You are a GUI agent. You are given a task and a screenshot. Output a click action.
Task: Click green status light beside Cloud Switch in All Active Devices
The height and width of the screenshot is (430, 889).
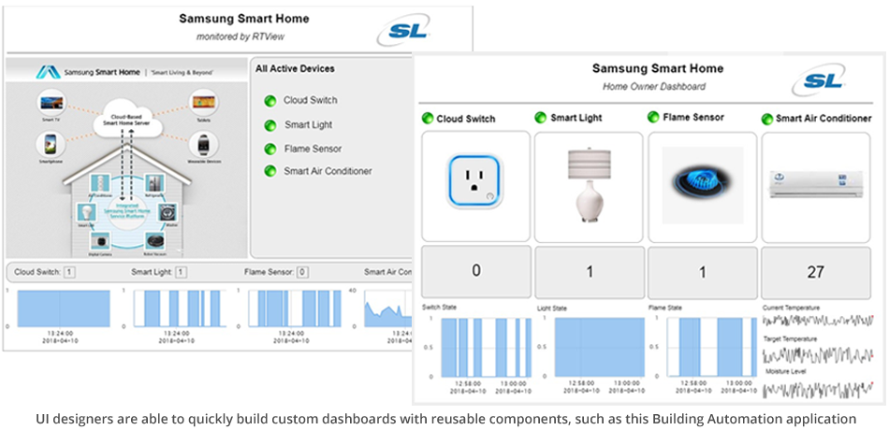[x=270, y=101]
